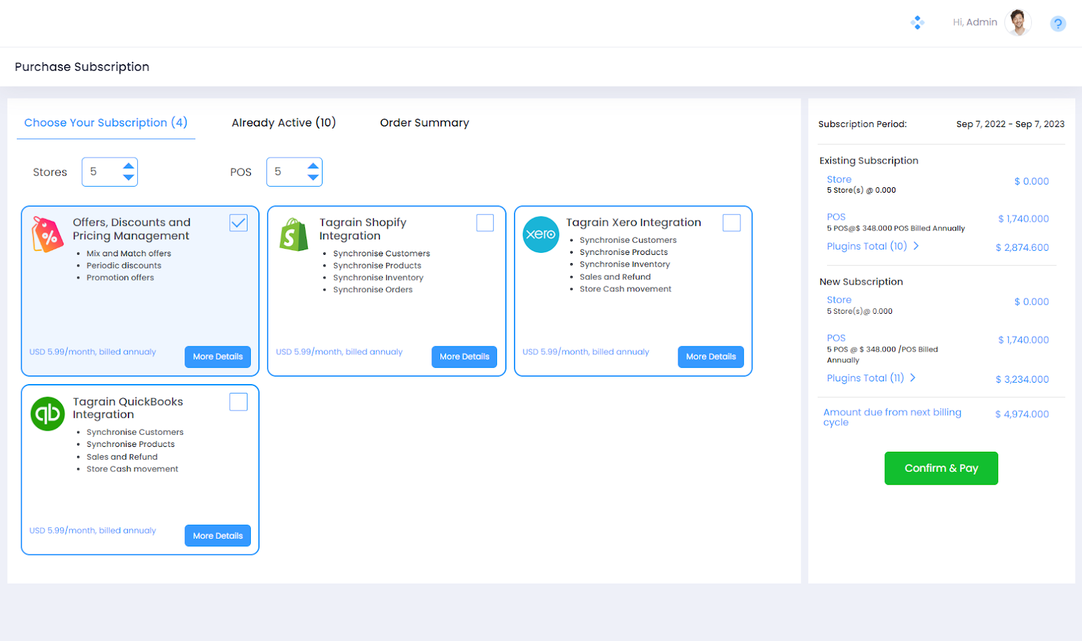
Task: Click the Stores quantity input field
Action: (101, 172)
